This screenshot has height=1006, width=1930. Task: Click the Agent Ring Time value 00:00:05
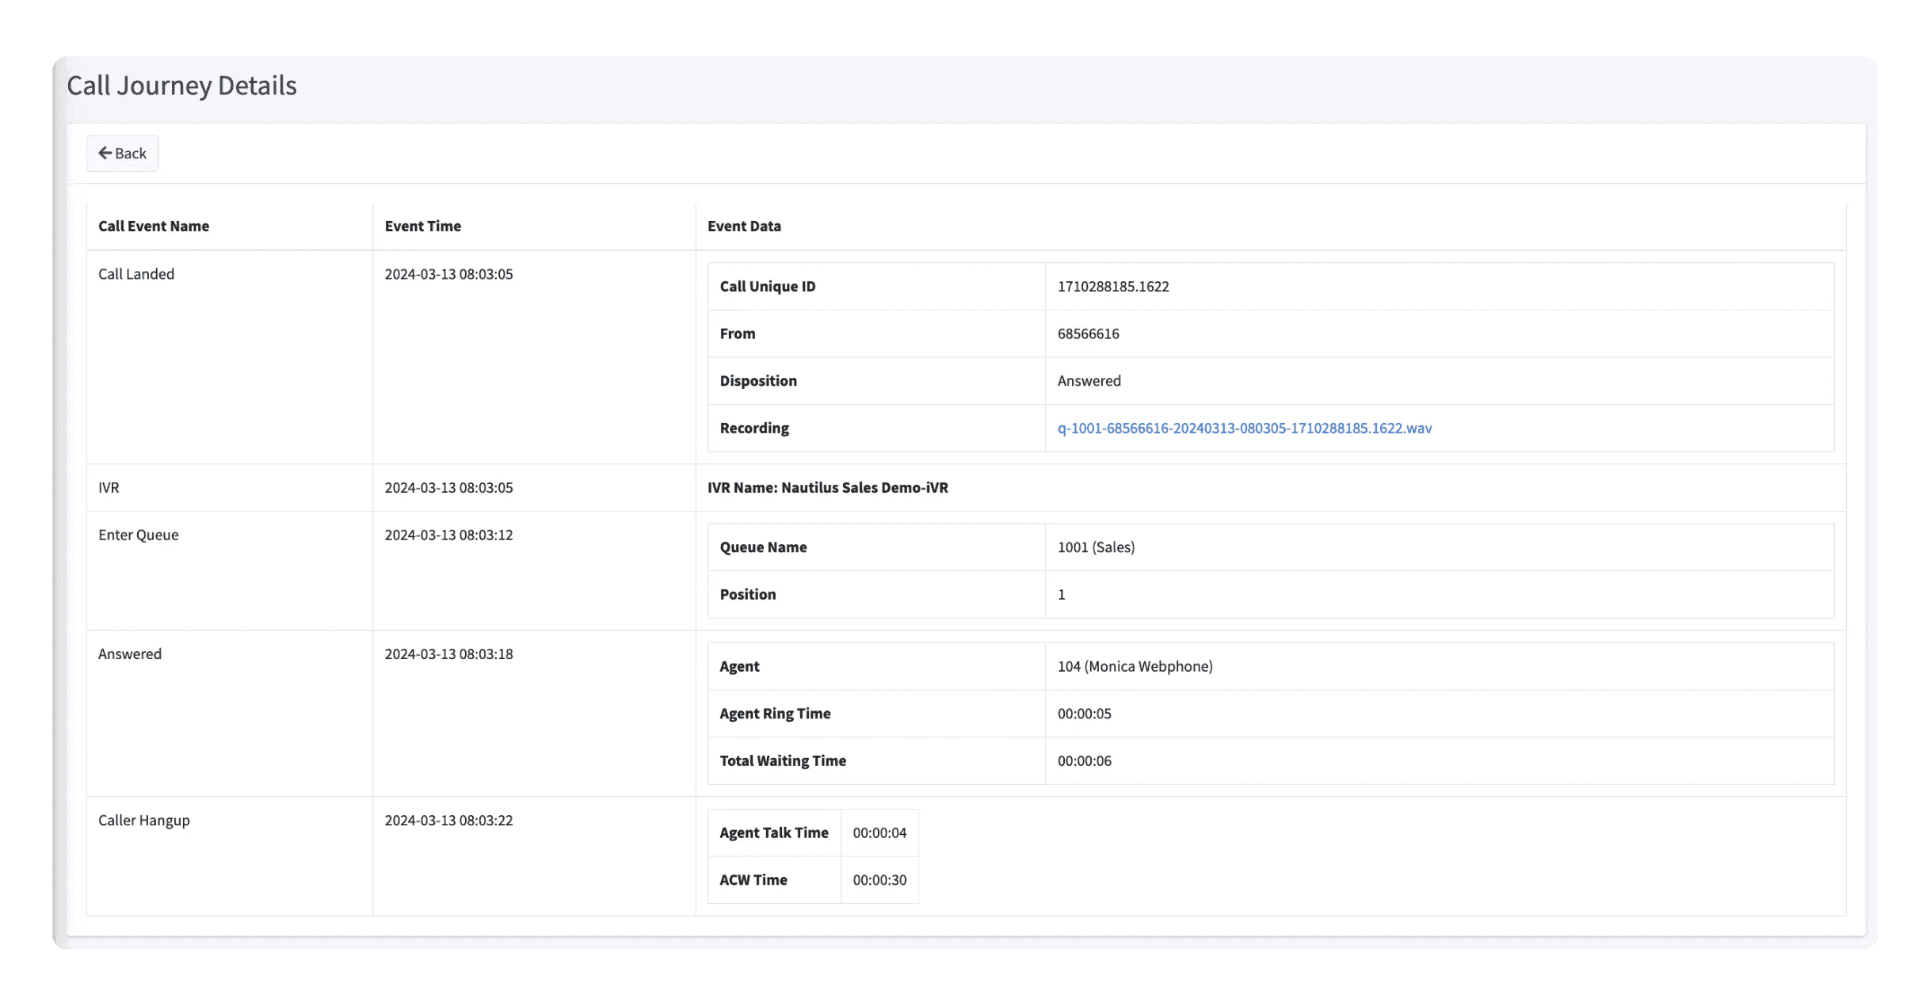pos(1084,713)
